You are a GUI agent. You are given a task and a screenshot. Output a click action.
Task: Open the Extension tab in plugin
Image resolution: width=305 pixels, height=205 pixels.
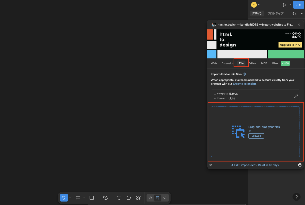click(227, 63)
